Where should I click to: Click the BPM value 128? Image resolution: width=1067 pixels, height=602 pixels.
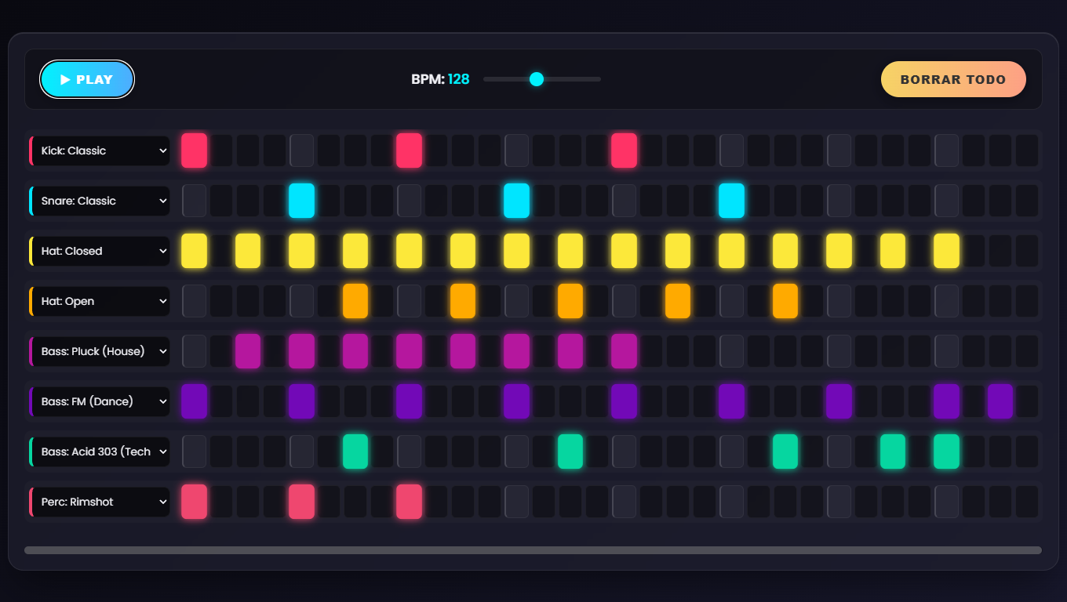point(459,79)
